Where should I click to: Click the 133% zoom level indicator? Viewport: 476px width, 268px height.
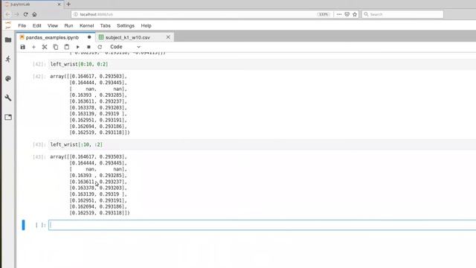[324, 14]
